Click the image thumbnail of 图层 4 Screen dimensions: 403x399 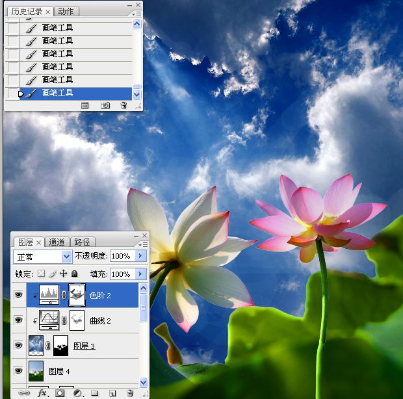coord(36,371)
